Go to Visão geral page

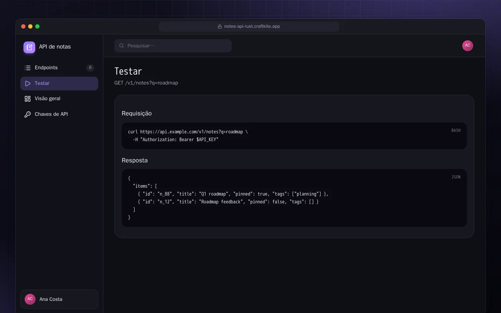59,99
